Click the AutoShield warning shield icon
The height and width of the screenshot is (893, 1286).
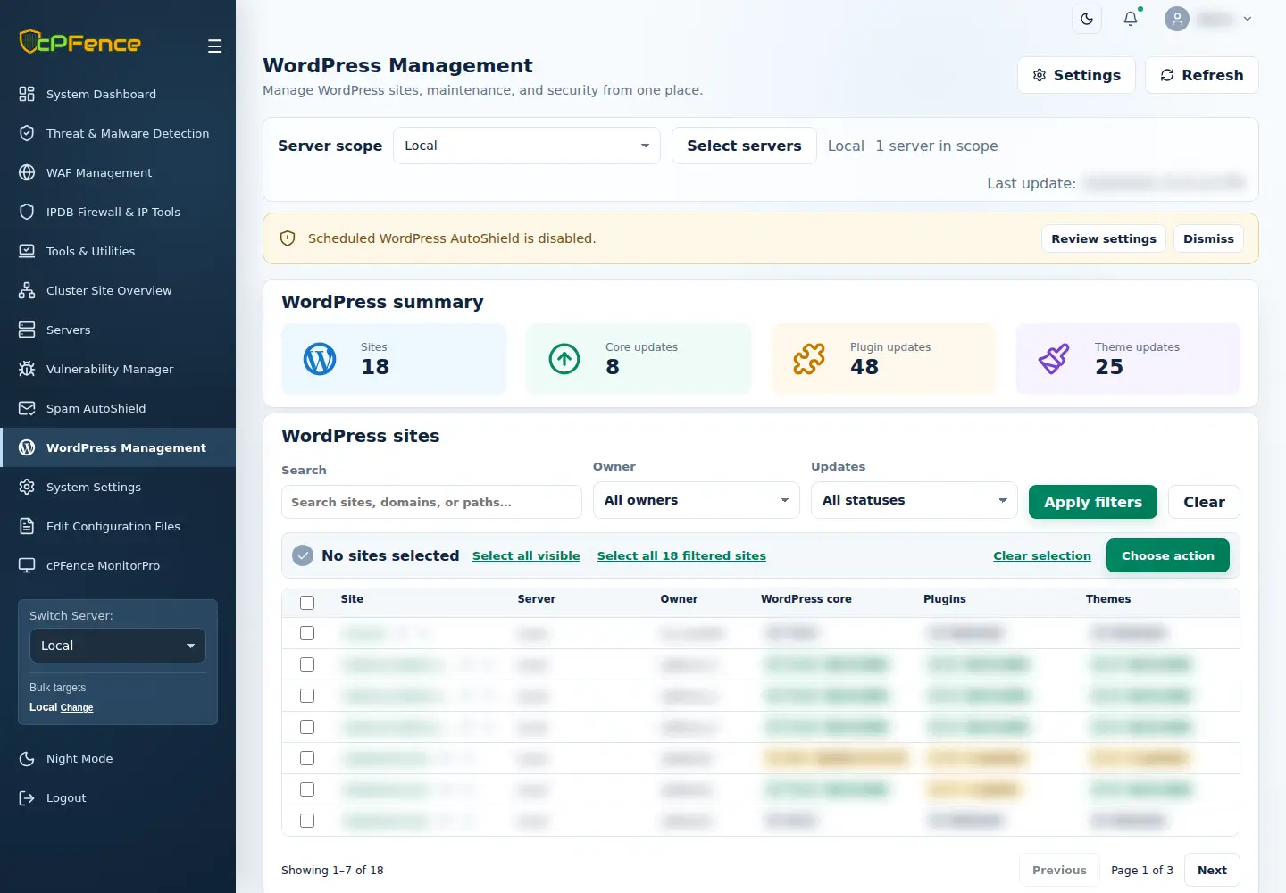(288, 238)
